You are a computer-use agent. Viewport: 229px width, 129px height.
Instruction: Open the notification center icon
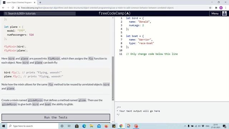[224, 126]
